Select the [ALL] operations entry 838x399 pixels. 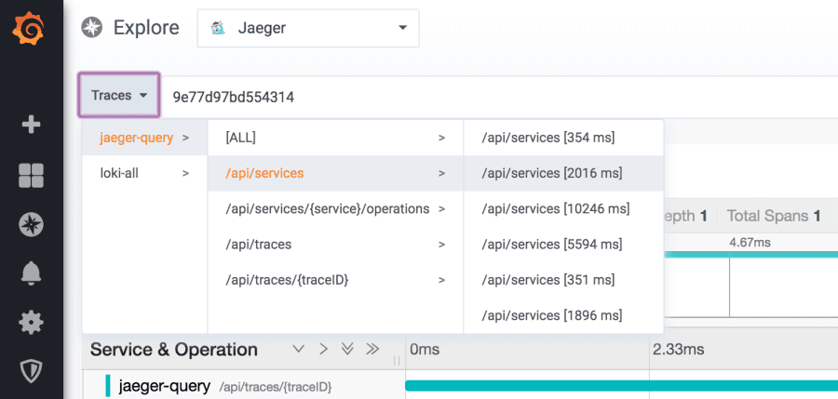335,138
